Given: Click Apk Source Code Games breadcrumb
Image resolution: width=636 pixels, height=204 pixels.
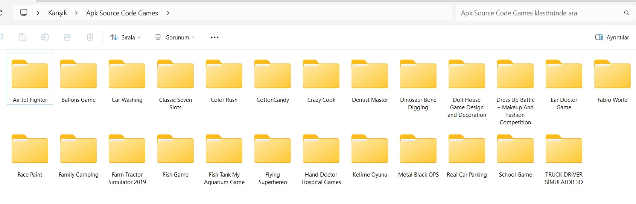Looking at the screenshot, I should 122,13.
